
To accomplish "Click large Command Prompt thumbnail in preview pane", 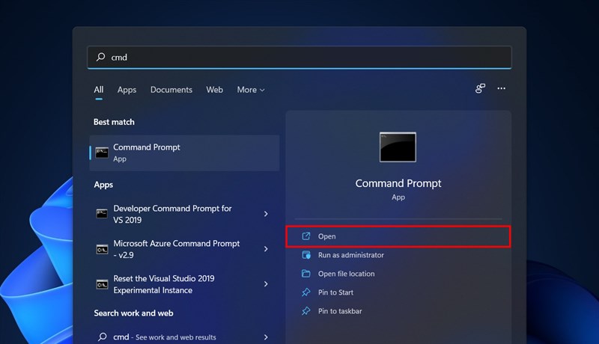I will [398, 147].
